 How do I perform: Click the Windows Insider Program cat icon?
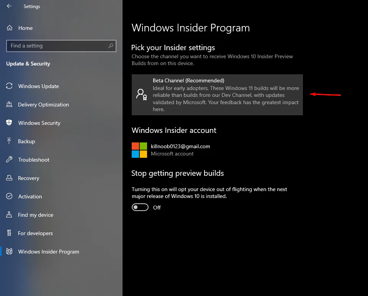click(9, 252)
